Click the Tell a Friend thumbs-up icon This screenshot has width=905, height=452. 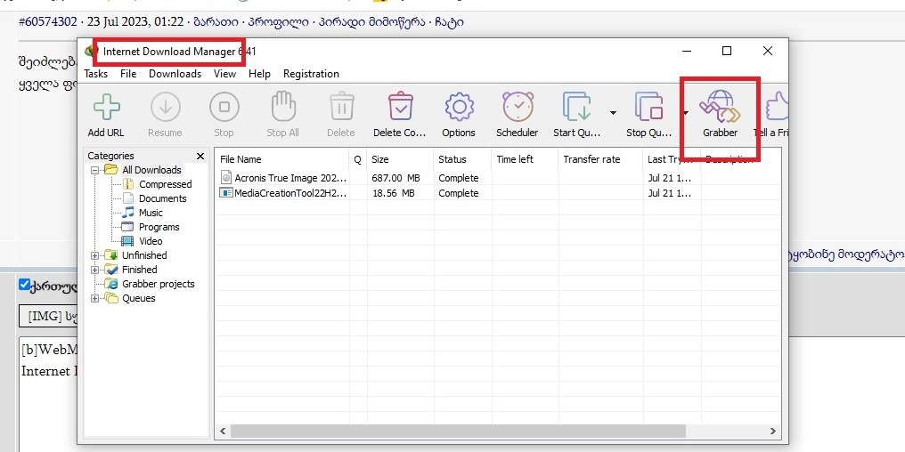click(777, 108)
